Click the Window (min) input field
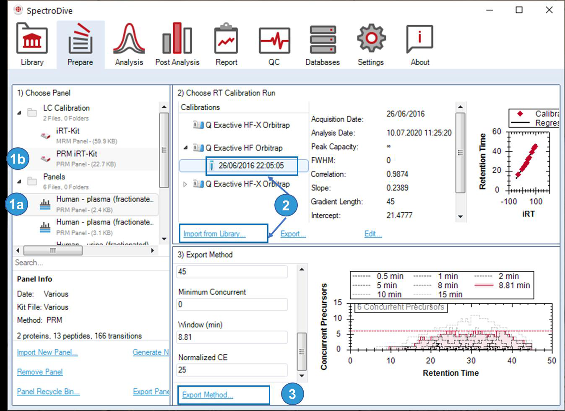565x411 pixels. [x=232, y=337]
